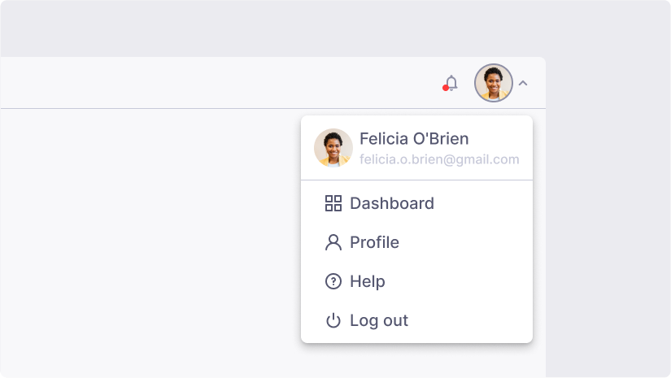Image resolution: width=671 pixels, height=378 pixels.
Task: Click the red unread notification dot
Action: [446, 88]
